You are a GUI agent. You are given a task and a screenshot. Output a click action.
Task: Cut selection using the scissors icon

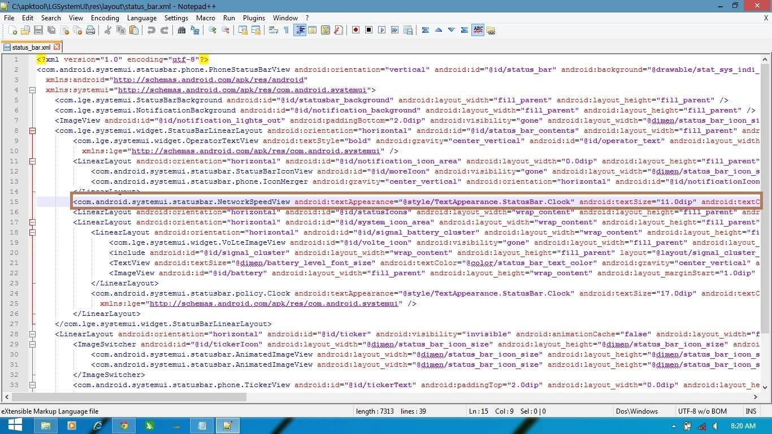[108, 30]
